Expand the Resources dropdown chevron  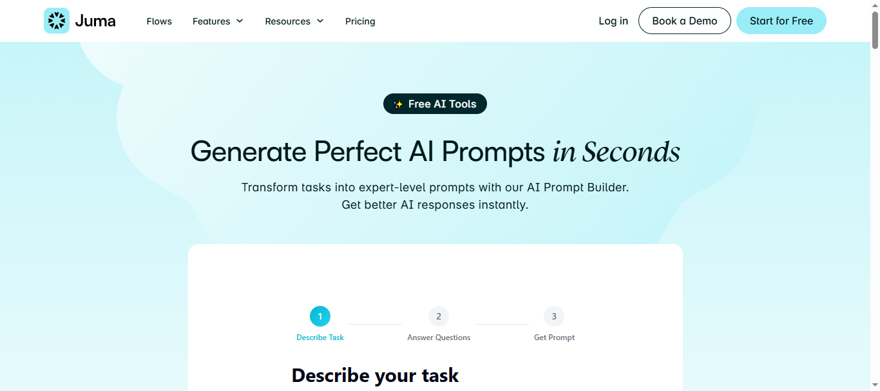click(x=320, y=21)
